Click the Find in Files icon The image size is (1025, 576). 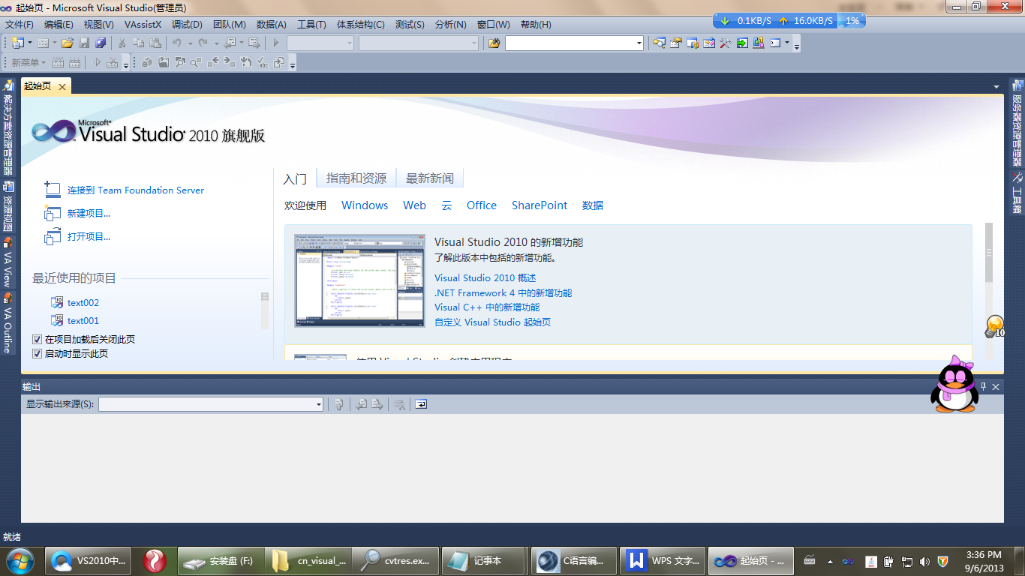click(x=494, y=43)
